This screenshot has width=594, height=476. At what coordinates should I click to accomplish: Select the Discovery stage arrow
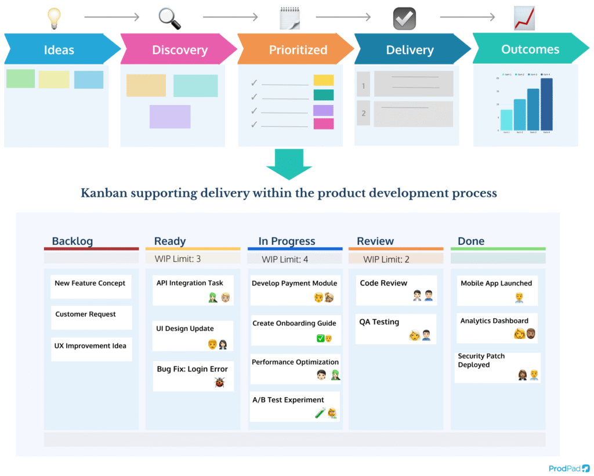click(x=179, y=49)
